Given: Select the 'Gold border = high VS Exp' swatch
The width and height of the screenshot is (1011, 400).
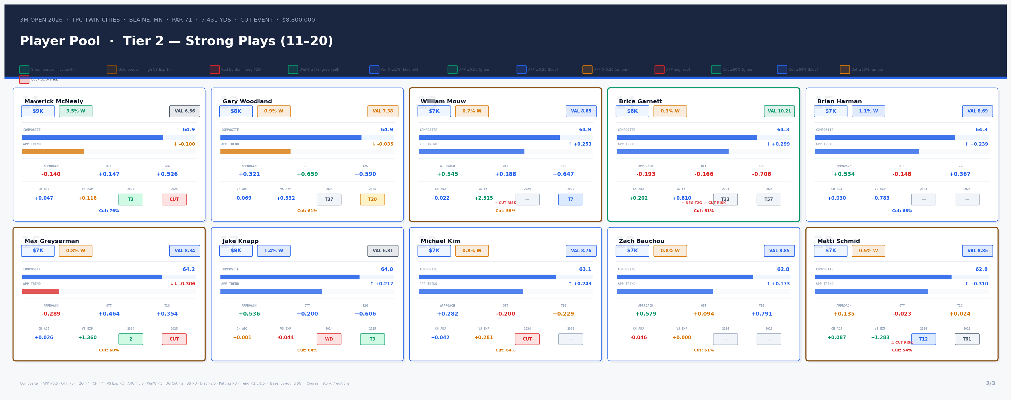Looking at the screenshot, I should coord(112,70).
